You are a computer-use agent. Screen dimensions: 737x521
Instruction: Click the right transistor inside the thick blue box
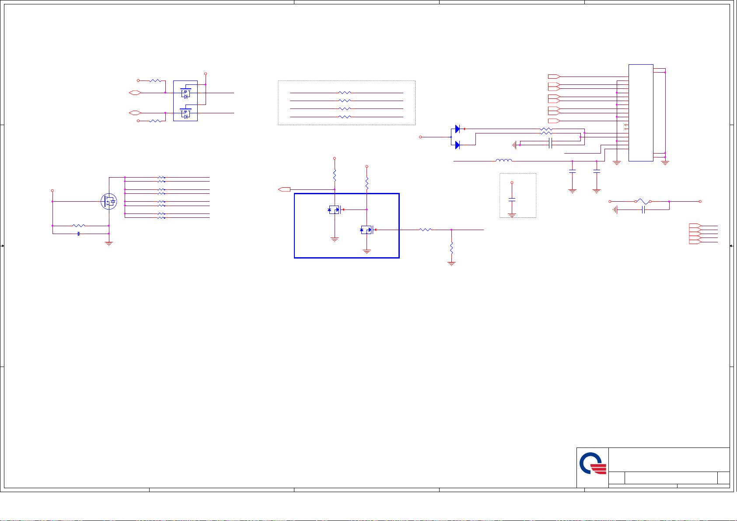click(x=367, y=230)
